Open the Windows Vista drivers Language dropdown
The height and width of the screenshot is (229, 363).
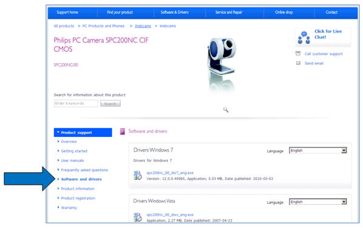click(x=318, y=202)
